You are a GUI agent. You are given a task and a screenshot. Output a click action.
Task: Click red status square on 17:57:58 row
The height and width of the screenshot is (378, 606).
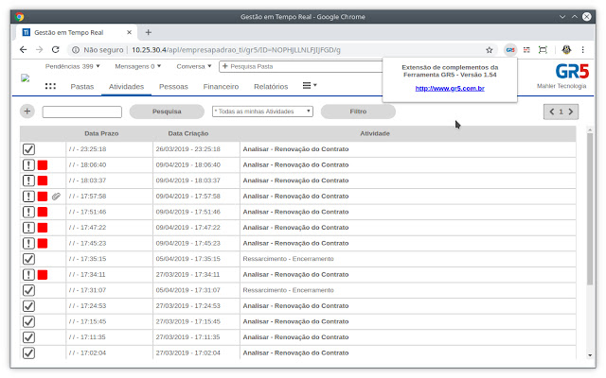[x=43, y=197]
